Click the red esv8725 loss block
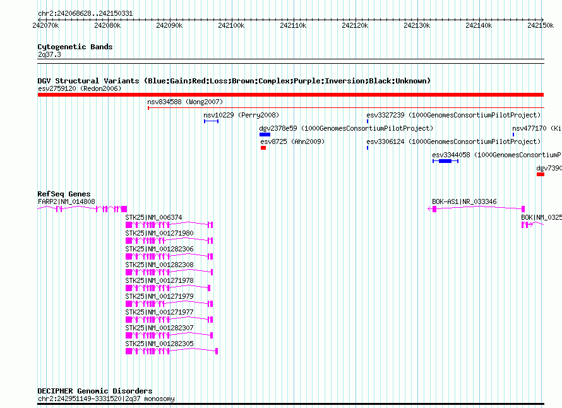 pos(263,148)
